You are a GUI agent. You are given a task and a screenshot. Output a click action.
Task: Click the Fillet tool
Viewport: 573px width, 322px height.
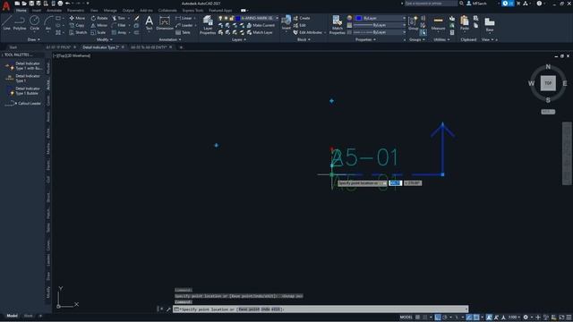[119, 25]
